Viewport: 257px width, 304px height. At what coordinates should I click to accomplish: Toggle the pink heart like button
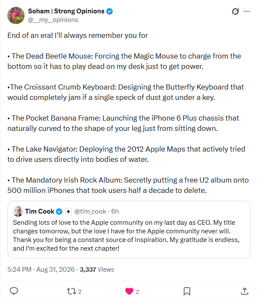pyautogui.click(x=129, y=291)
